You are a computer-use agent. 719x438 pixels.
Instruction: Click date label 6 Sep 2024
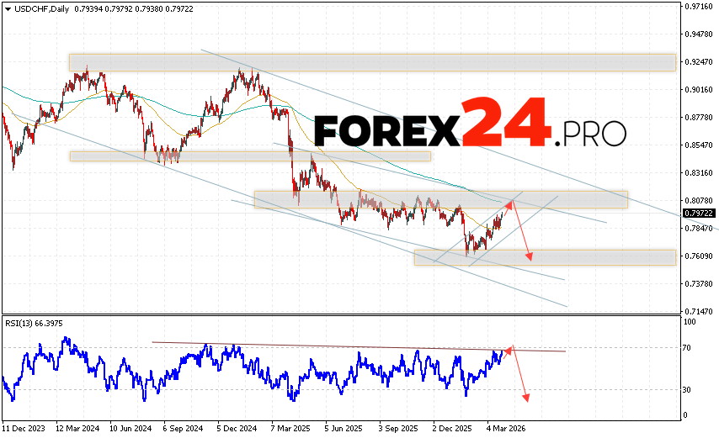(184, 429)
